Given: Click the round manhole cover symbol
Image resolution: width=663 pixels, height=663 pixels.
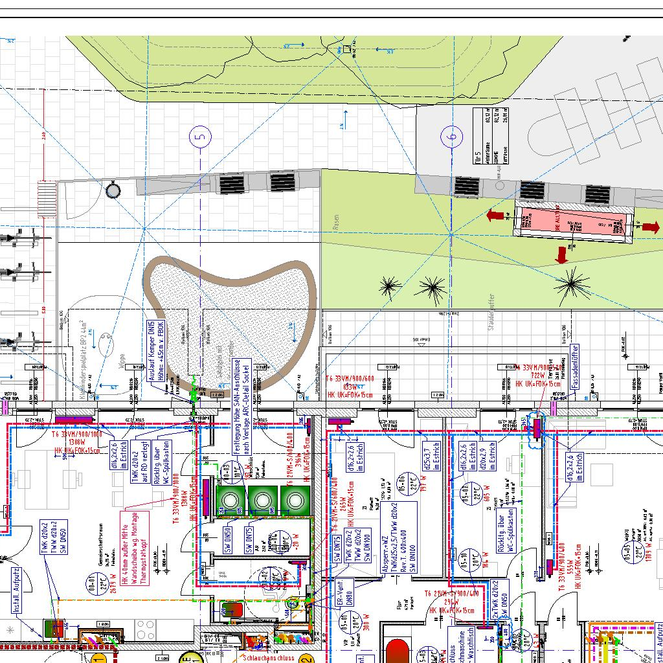Looking at the screenshot, I should (x=113, y=190).
